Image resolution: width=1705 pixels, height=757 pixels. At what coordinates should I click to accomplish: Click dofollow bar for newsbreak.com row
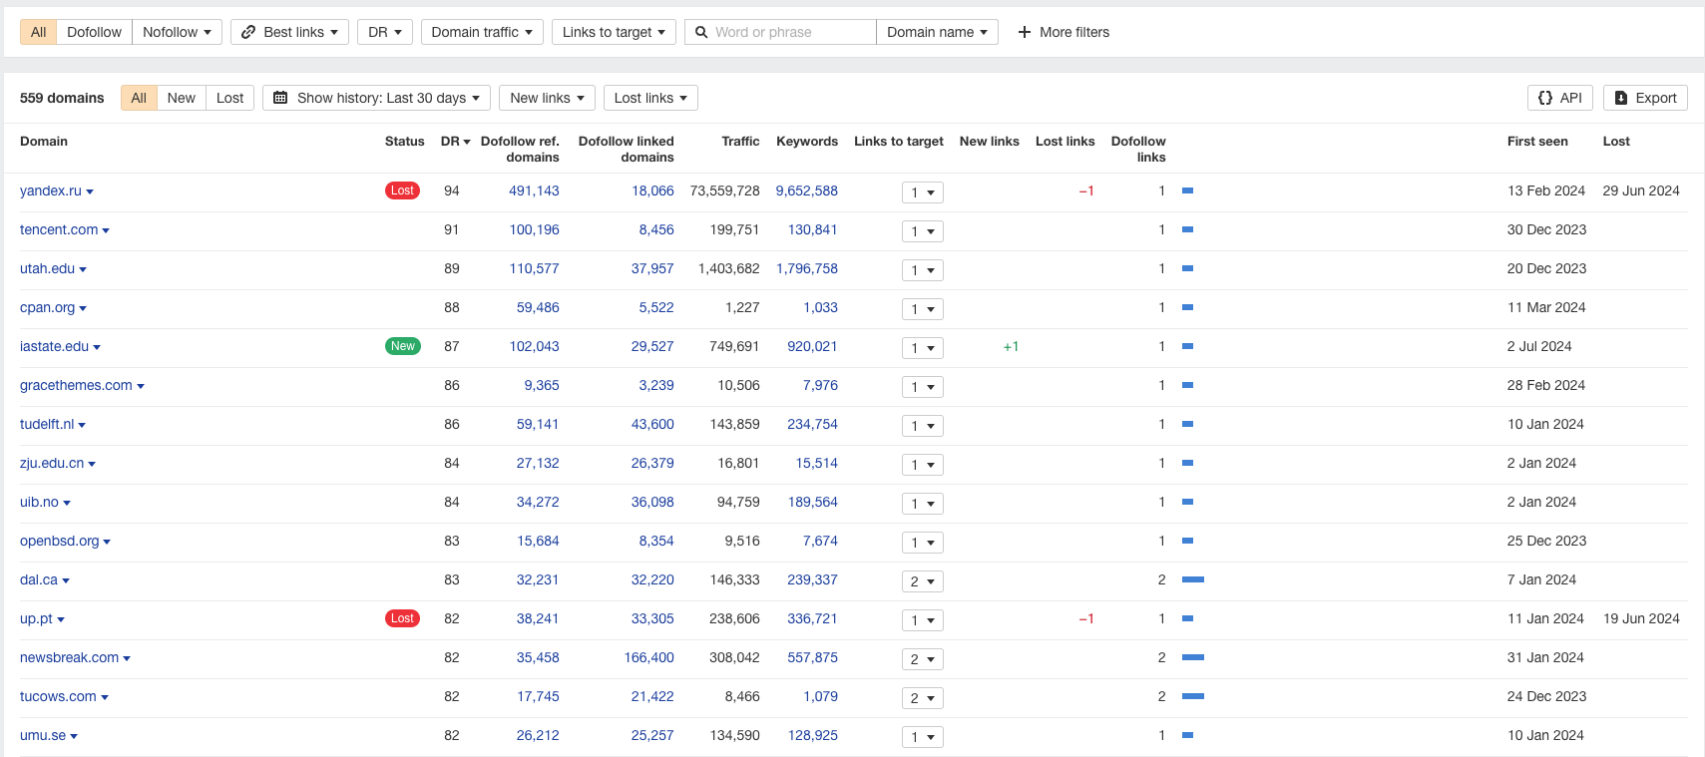click(1193, 657)
